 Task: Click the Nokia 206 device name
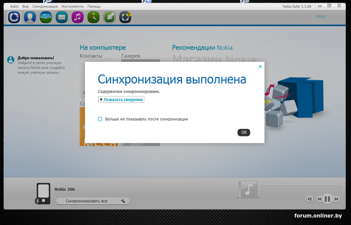(x=64, y=189)
